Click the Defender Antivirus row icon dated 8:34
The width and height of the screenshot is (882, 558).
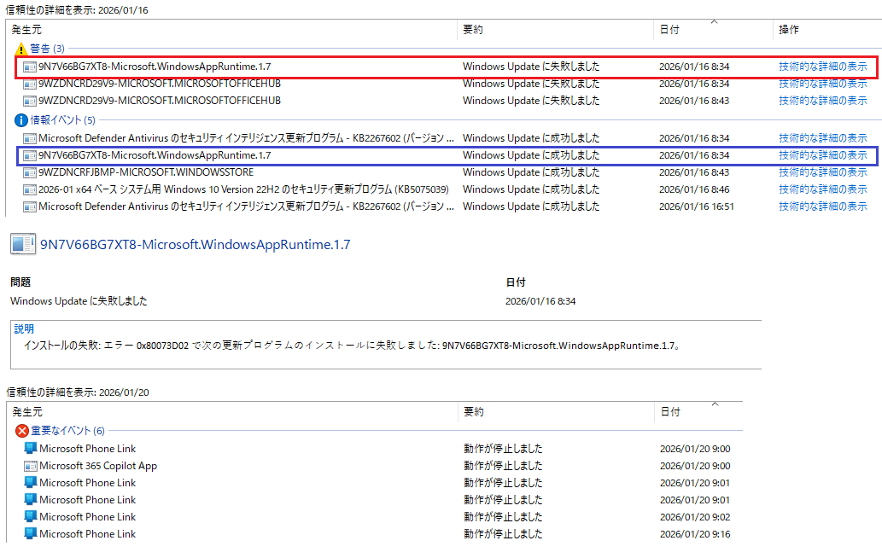pyautogui.click(x=30, y=139)
